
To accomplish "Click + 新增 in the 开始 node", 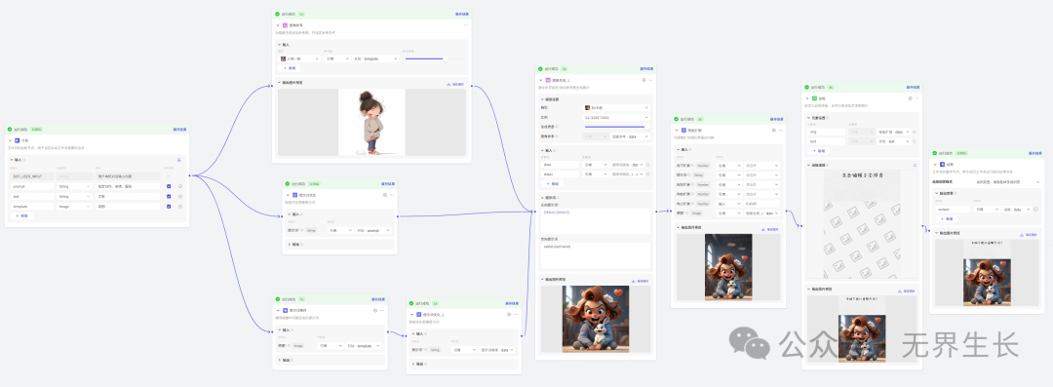I will [21, 215].
